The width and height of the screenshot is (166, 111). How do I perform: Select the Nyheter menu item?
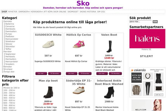[13, 12]
